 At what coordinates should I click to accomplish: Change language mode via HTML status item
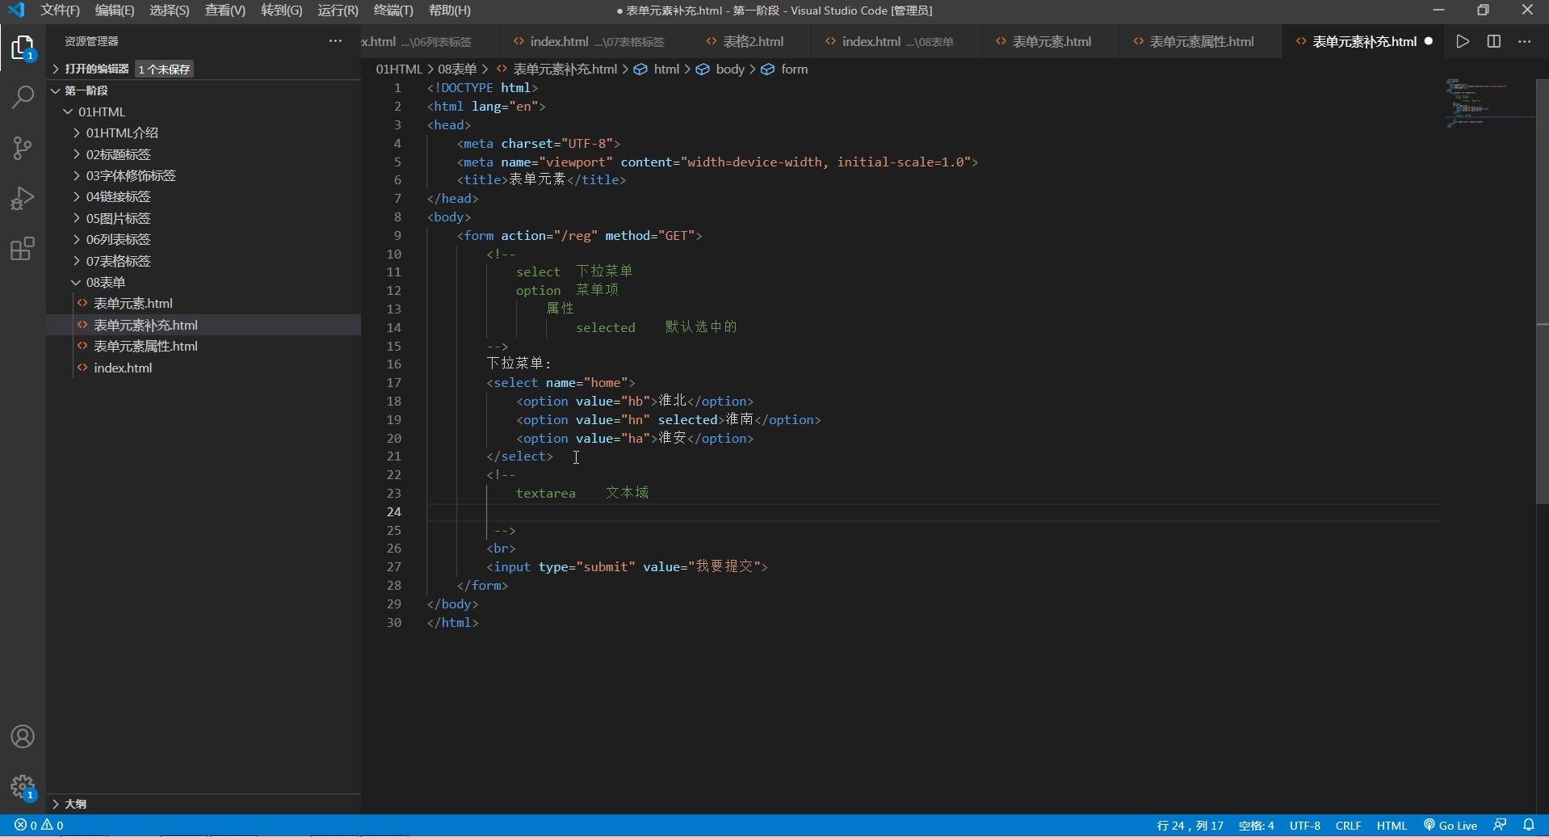pyautogui.click(x=1392, y=826)
